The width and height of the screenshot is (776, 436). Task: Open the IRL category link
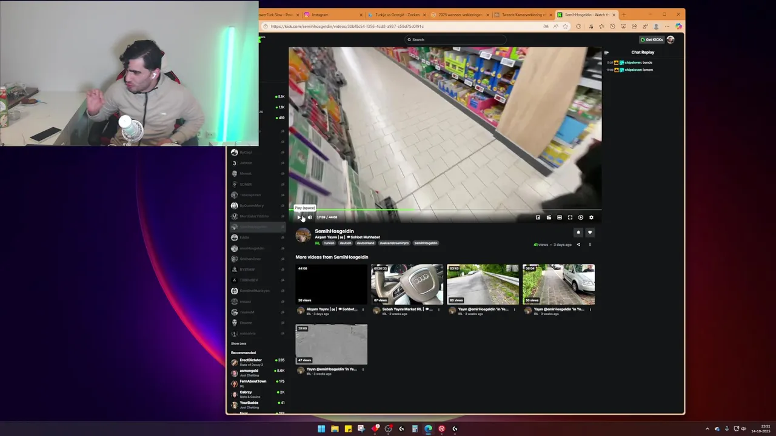317,243
